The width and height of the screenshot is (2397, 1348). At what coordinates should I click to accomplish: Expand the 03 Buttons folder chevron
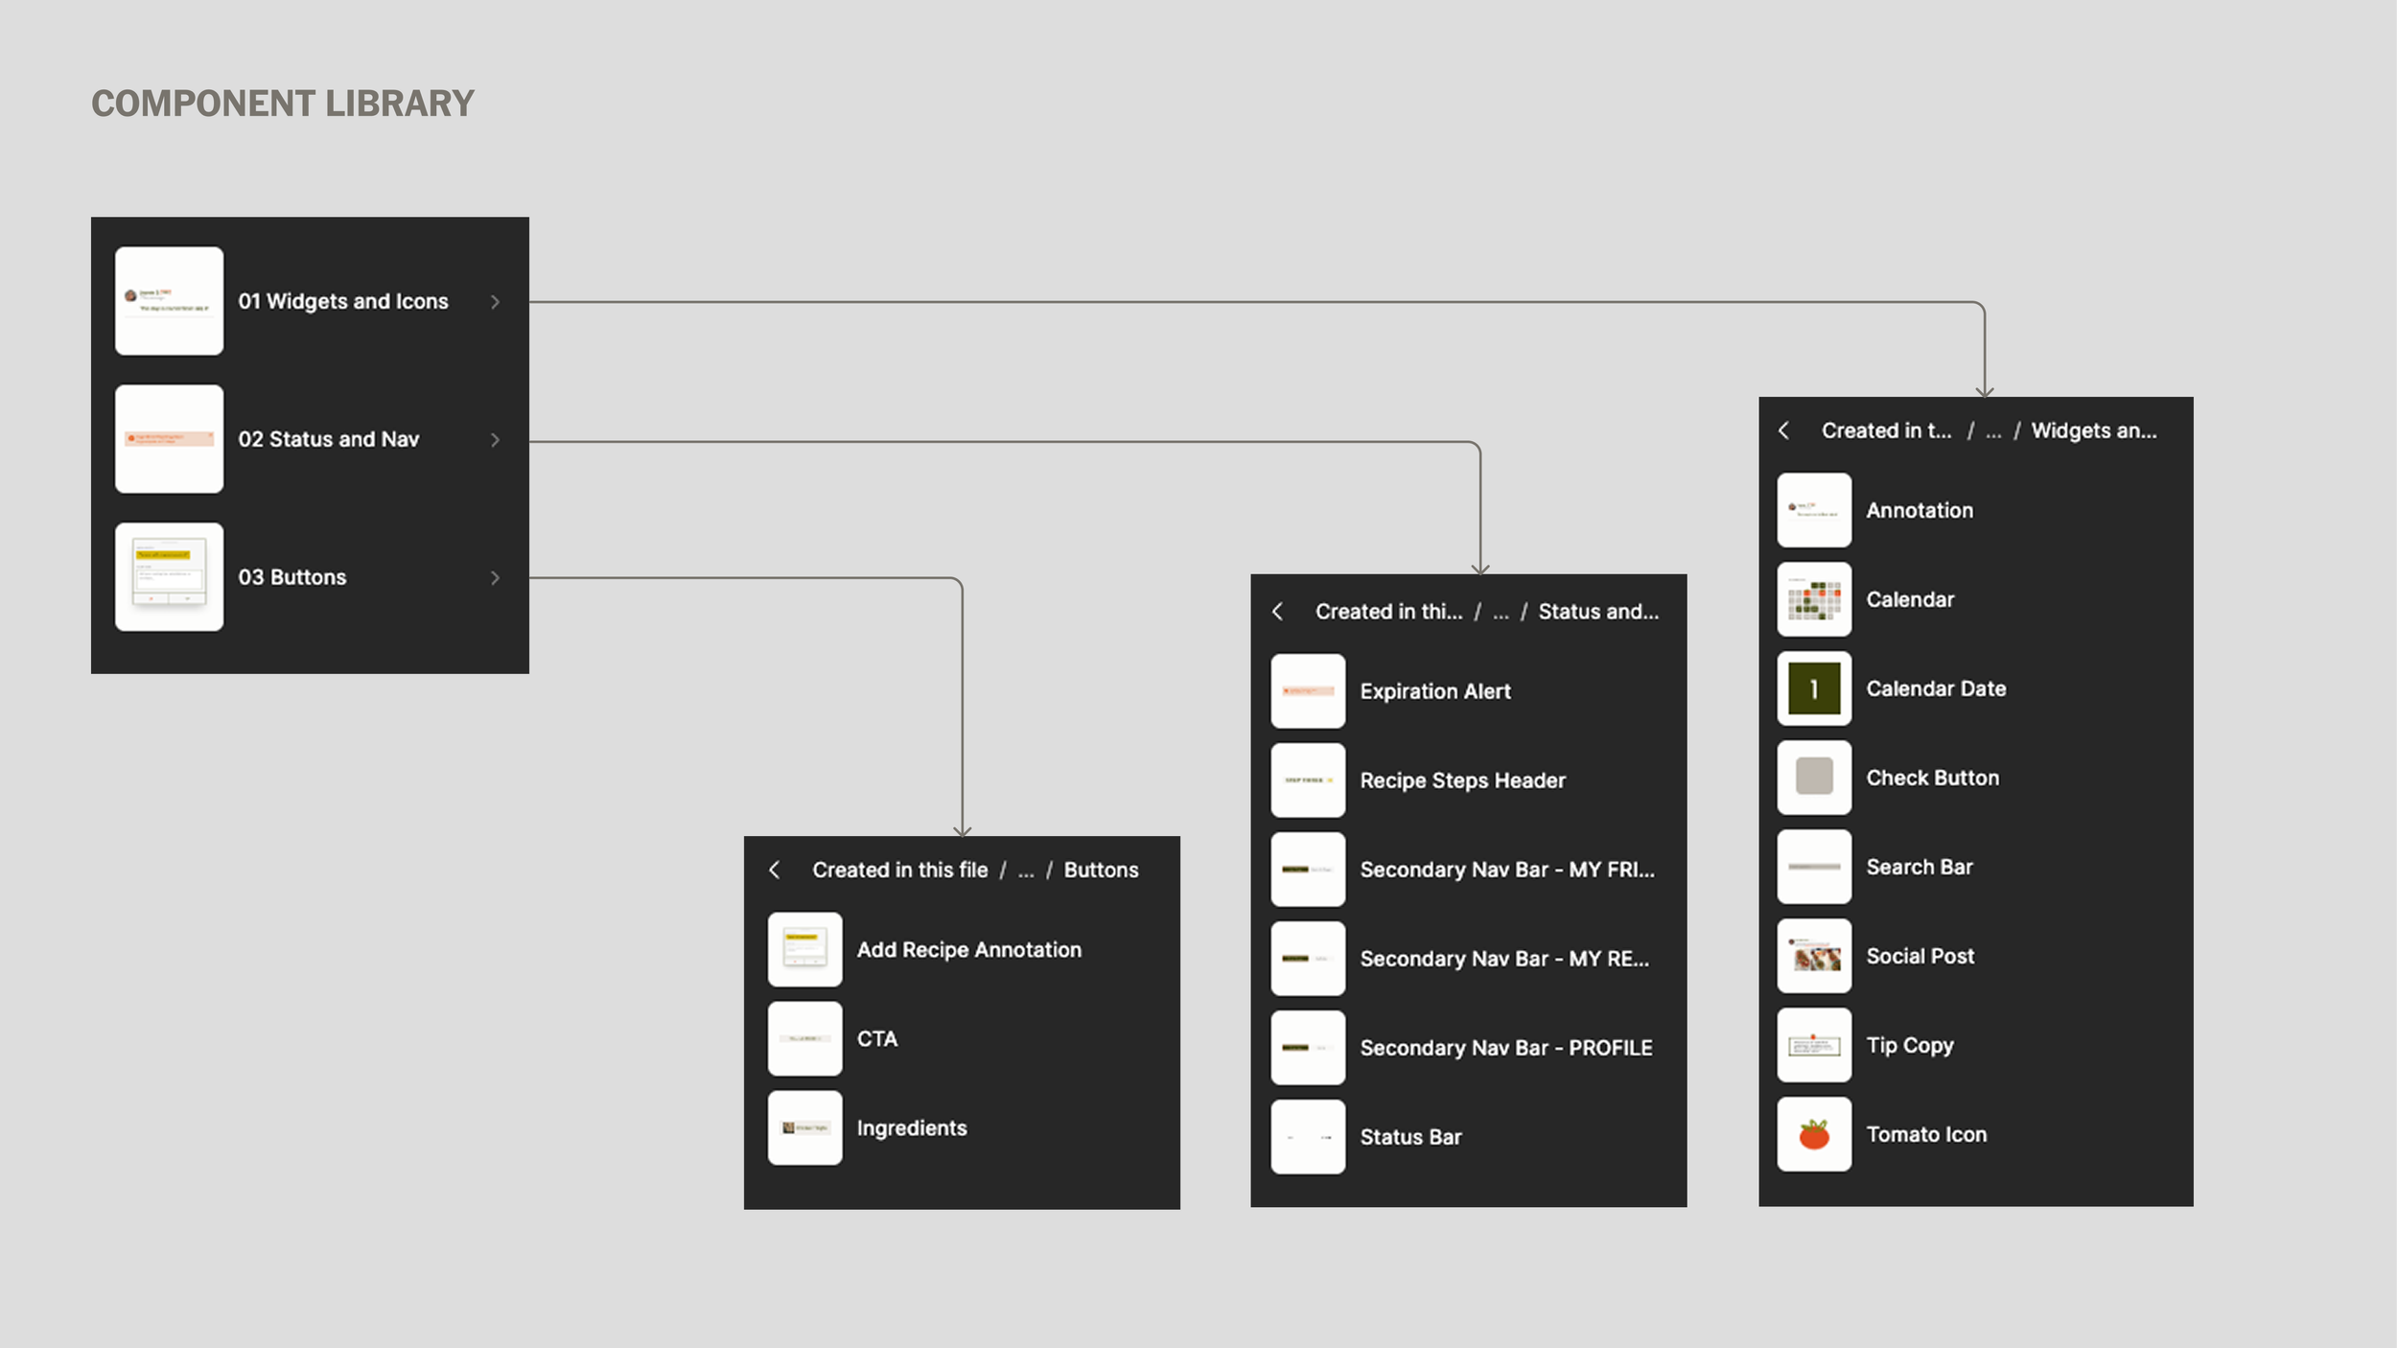pyautogui.click(x=495, y=578)
